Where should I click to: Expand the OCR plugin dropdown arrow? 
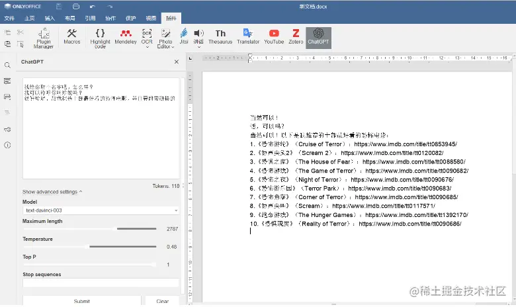pos(147,47)
